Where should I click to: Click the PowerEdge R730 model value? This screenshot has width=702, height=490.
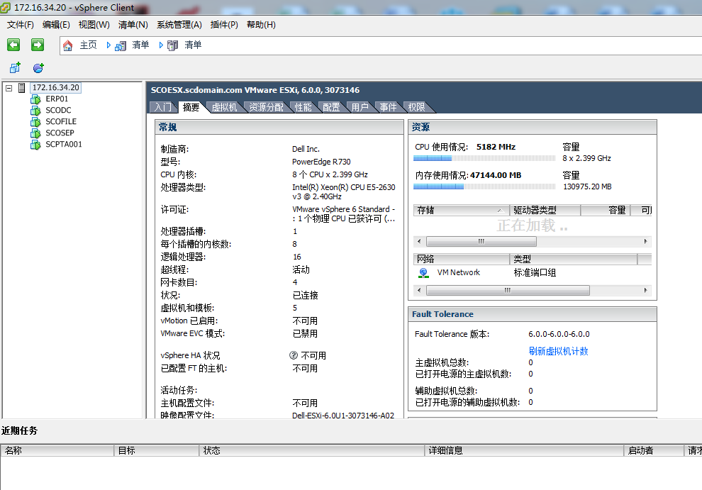pyautogui.click(x=321, y=162)
